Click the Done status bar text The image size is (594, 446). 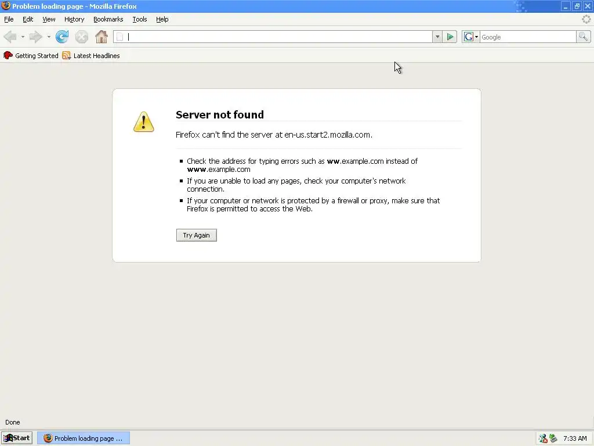[x=13, y=422]
